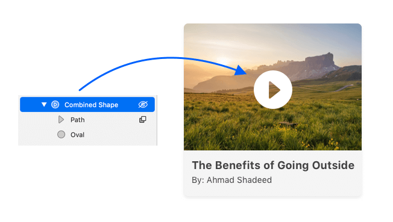
Task: Open Path boolean operation icon
Action: coord(143,119)
